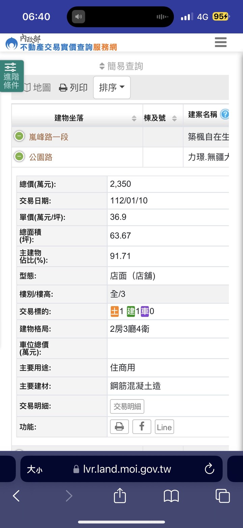Screen dimensions: 243x528
Task: Sort by the 棟及號 column arrows
Action: point(174,118)
